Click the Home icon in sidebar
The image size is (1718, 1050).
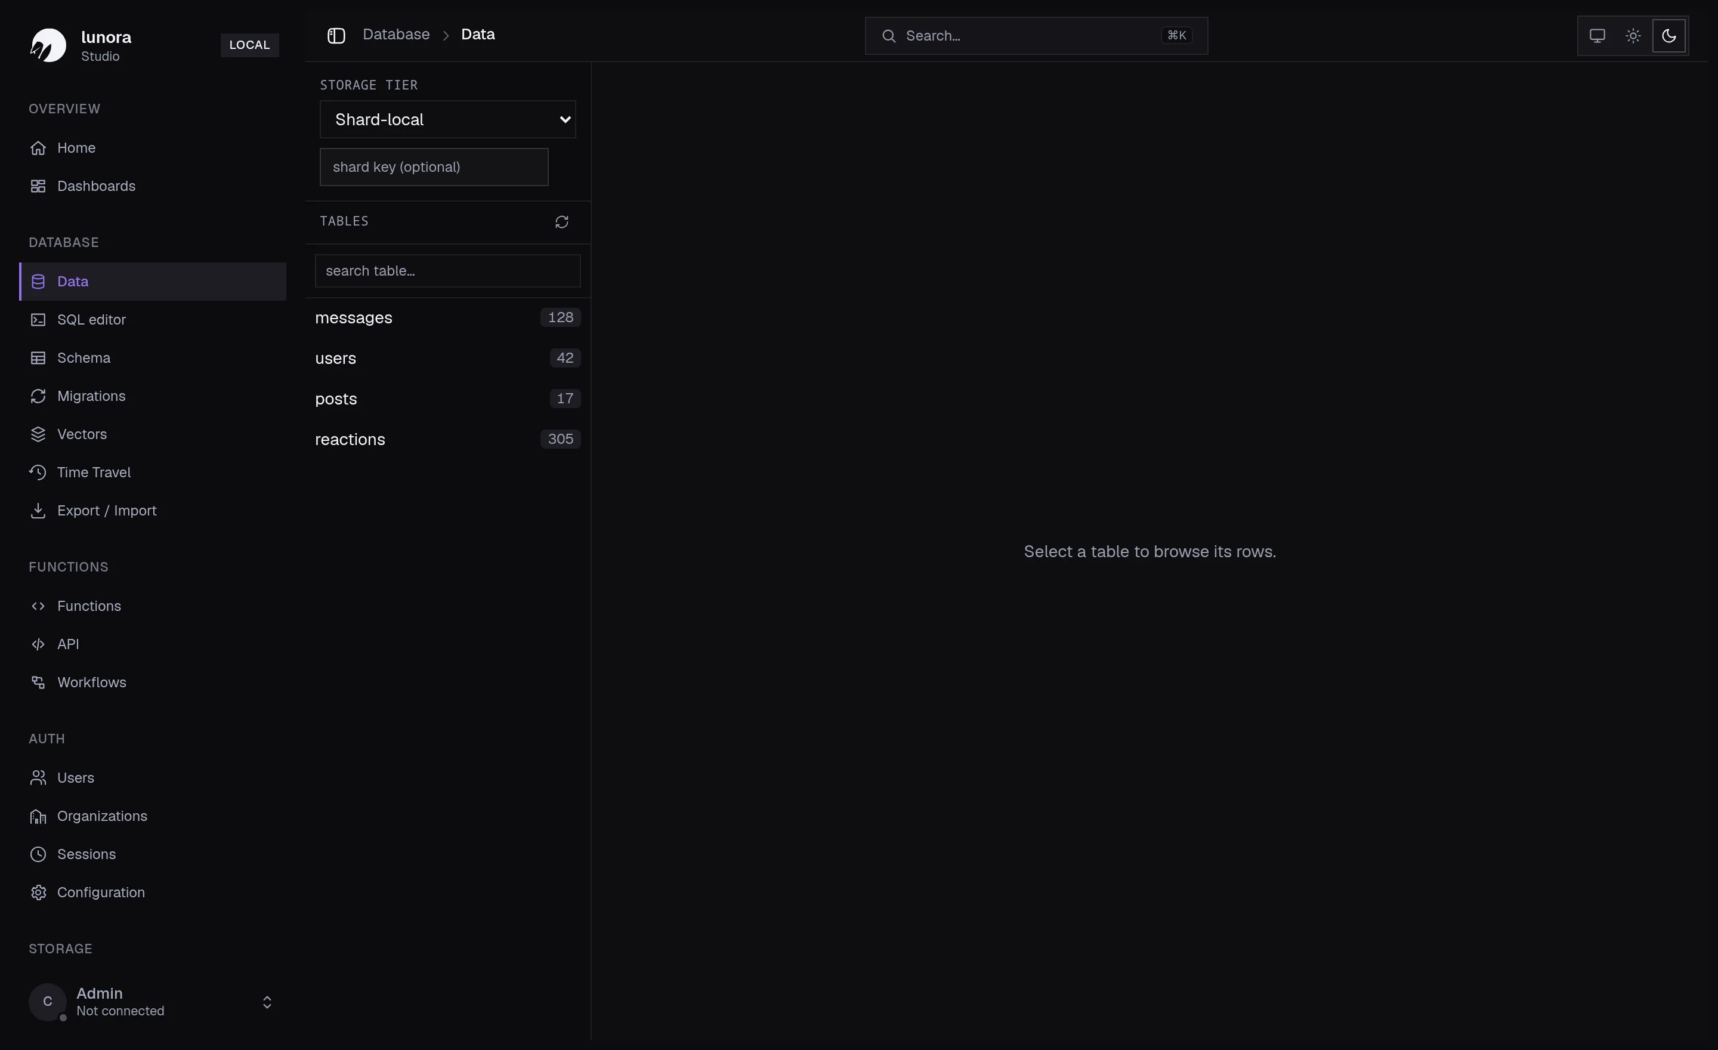point(38,148)
